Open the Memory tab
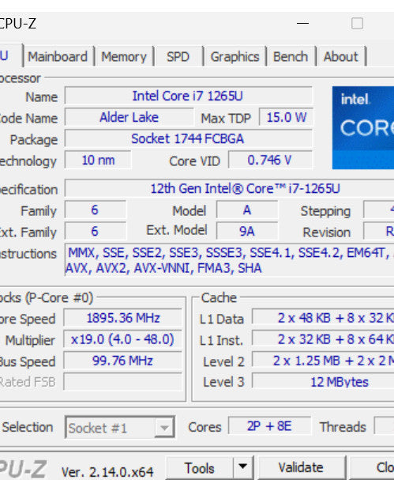Screen dimensions: 394x480 tap(124, 57)
